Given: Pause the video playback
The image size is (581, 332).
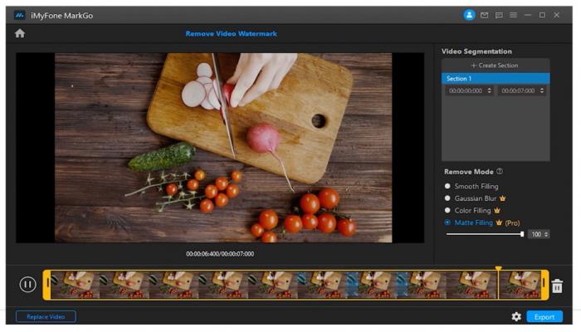Looking at the screenshot, I should pos(27,285).
